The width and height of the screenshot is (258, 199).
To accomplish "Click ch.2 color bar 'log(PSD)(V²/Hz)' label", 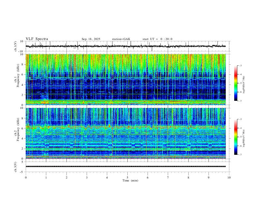I will 244,138.
